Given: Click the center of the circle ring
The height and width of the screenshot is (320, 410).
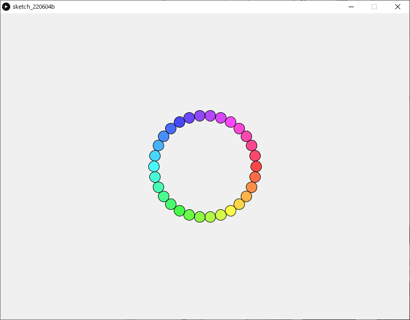Looking at the screenshot, I should pyautogui.click(x=204, y=166).
